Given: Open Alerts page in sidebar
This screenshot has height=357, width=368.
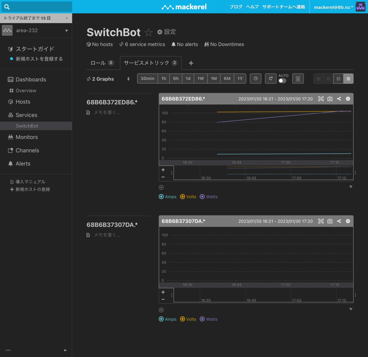Looking at the screenshot, I should [23, 164].
